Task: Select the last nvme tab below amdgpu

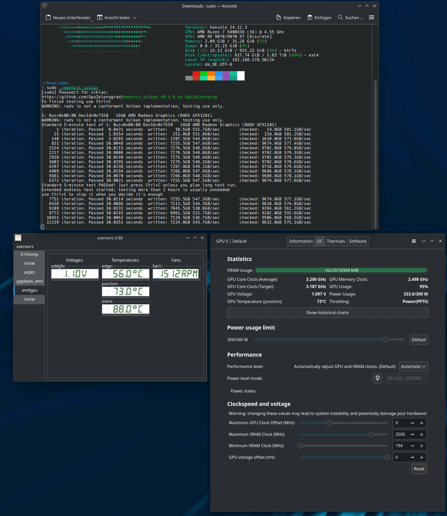Action: point(29,299)
